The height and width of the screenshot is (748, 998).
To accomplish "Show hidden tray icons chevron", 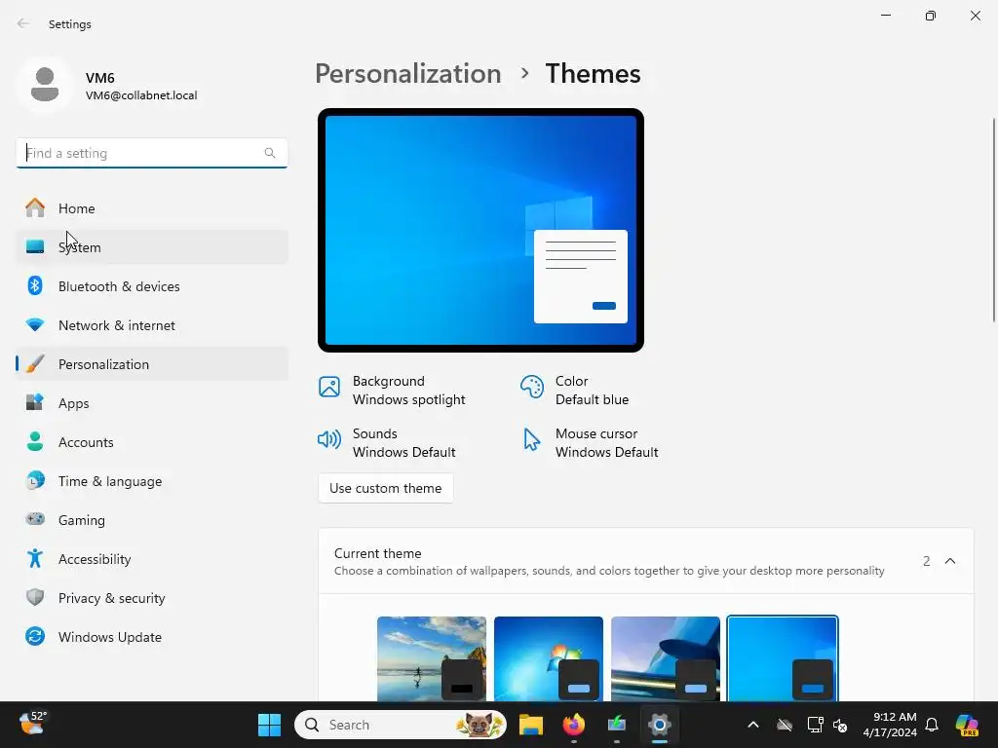I will (x=753, y=725).
